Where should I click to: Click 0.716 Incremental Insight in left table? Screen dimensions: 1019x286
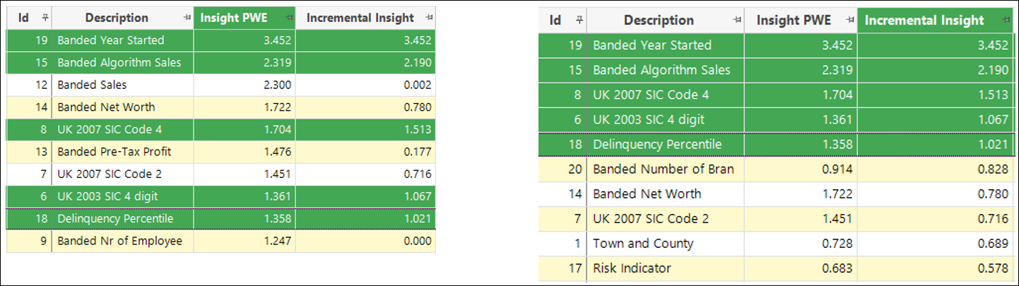pyautogui.click(x=416, y=174)
